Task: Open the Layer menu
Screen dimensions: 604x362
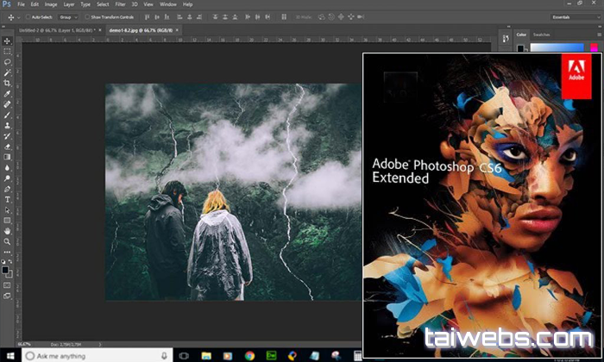Action: point(69,4)
